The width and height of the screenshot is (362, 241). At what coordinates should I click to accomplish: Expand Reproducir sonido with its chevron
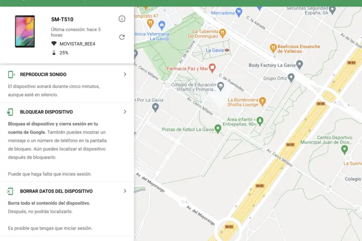125,74
